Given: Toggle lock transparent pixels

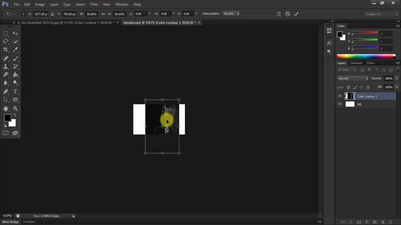Looking at the screenshot, I should [348, 87].
